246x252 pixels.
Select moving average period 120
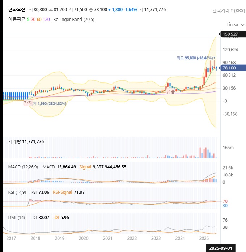click(x=46, y=20)
